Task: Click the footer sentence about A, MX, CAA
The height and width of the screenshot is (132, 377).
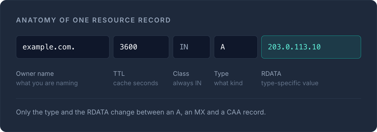Action: [x=141, y=112]
